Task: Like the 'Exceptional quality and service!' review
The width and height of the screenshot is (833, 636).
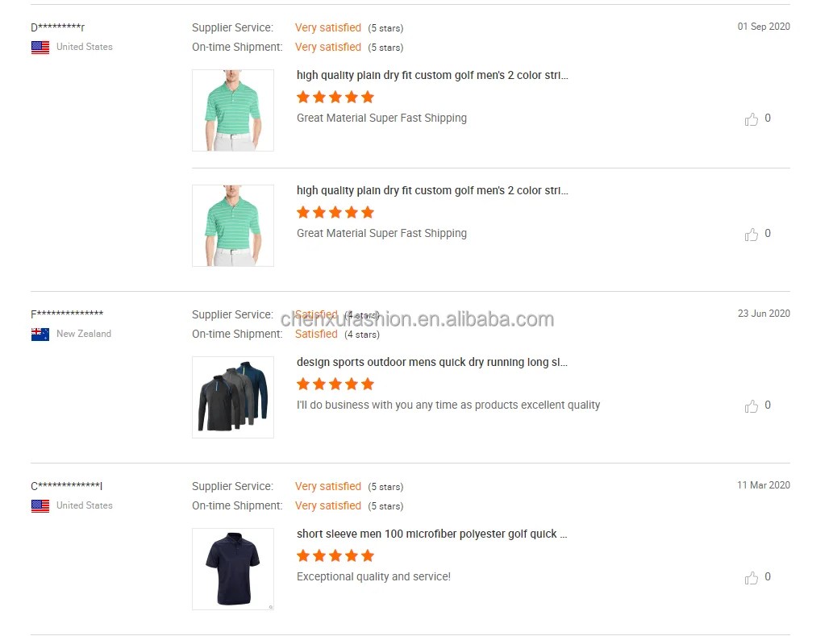Action: (752, 578)
